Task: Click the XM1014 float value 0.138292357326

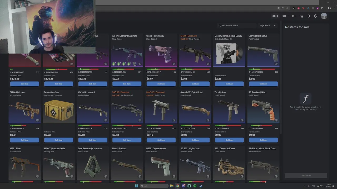Action: click(85, 129)
